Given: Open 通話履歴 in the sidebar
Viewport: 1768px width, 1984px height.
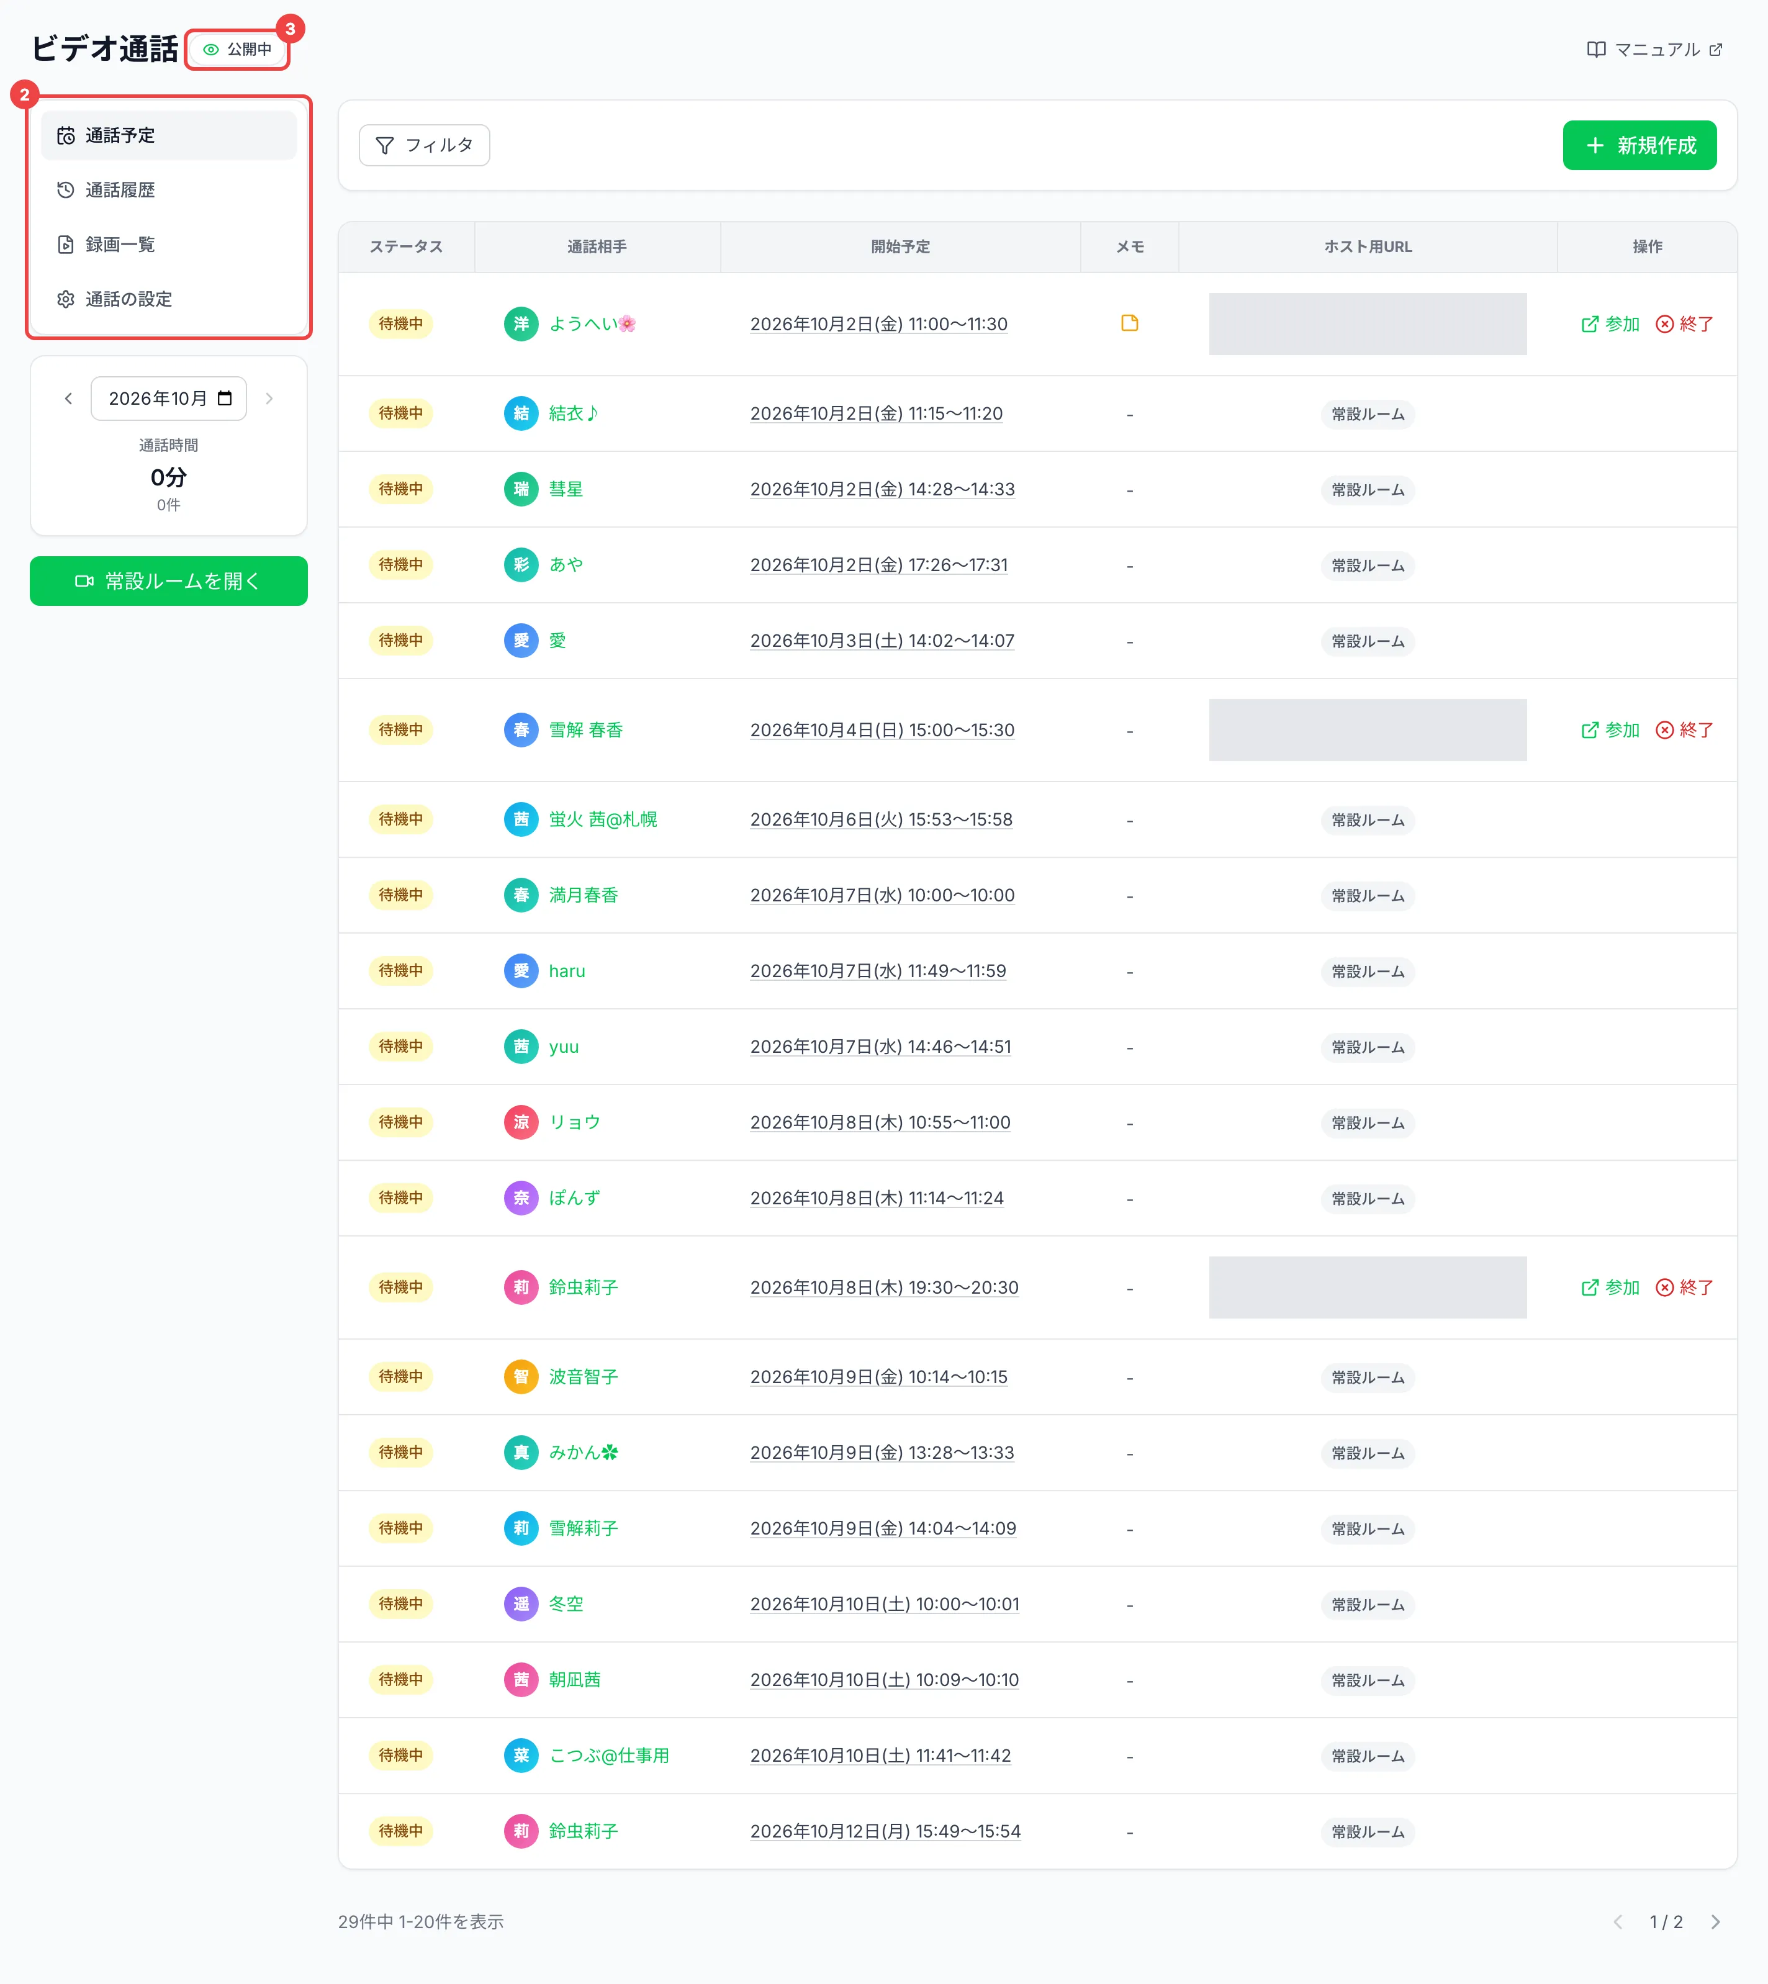Looking at the screenshot, I should pyautogui.click(x=169, y=189).
